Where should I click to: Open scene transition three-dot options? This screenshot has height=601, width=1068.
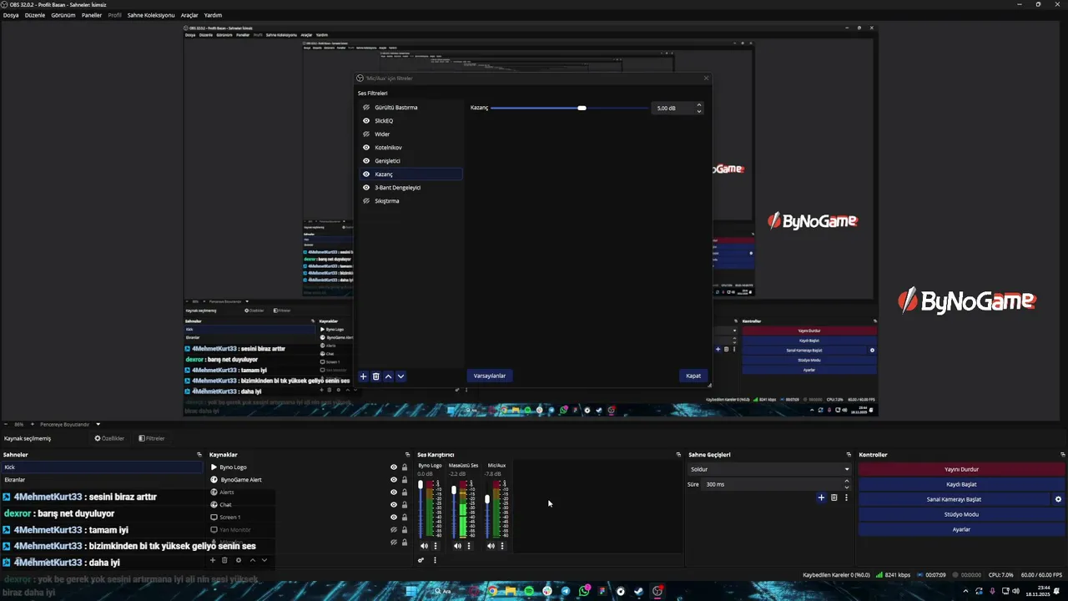coord(846,497)
